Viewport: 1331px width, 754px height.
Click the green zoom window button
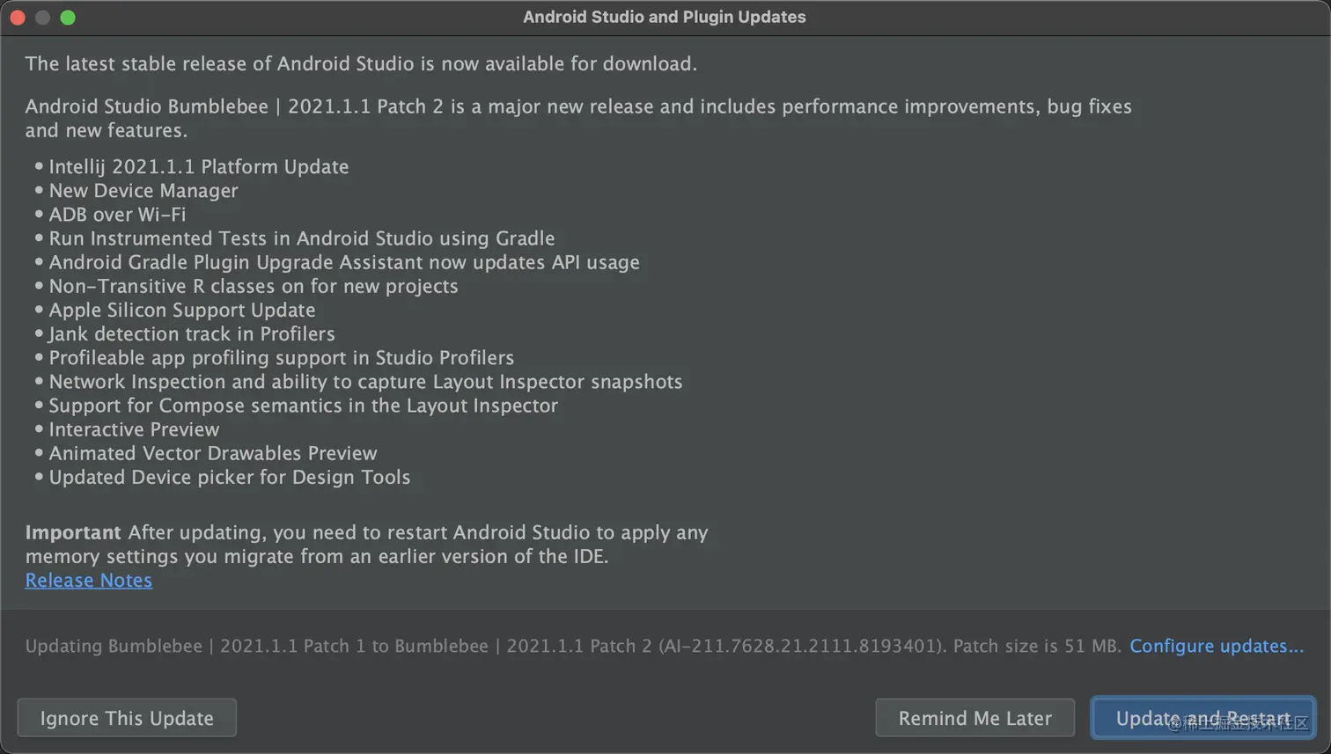[x=68, y=18]
